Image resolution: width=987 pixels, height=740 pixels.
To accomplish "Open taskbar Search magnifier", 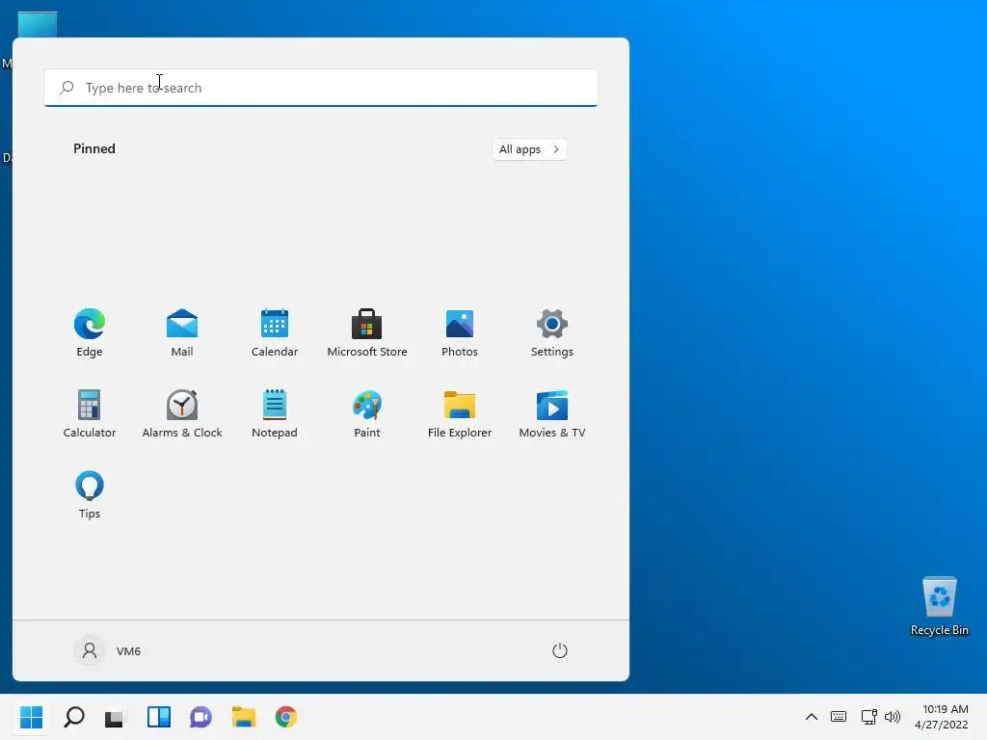I will (73, 717).
